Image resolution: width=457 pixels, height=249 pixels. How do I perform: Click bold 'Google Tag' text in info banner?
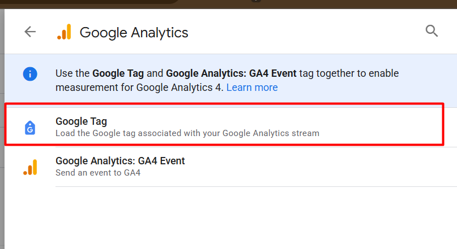pyautogui.click(x=117, y=73)
